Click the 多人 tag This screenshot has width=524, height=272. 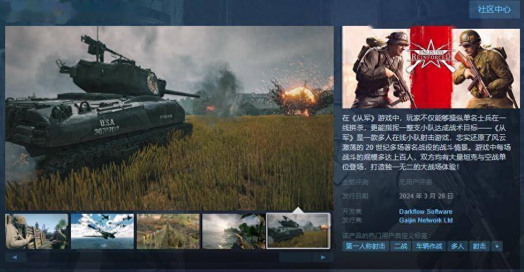pyautogui.click(x=458, y=246)
